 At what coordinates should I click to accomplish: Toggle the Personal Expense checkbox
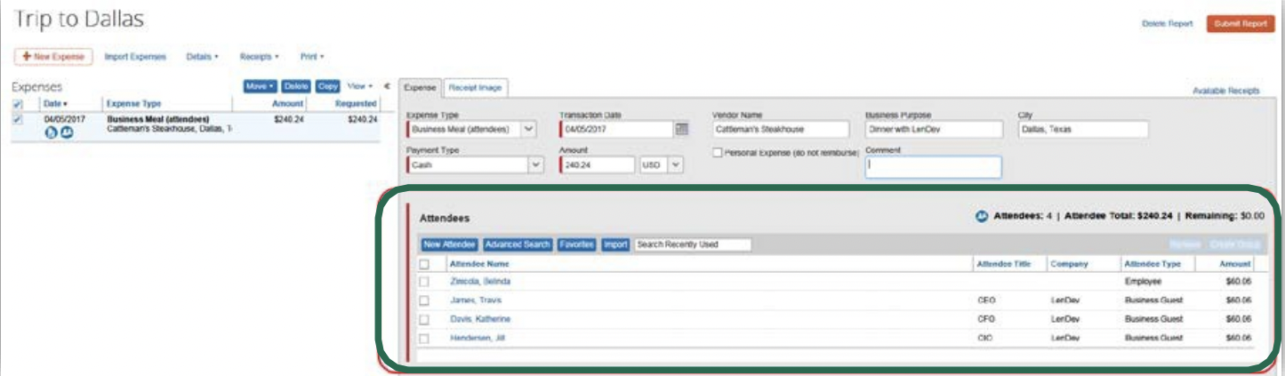(x=718, y=153)
